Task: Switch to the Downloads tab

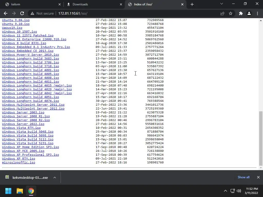Action: [x=94, y=4]
